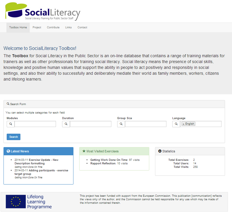Open the Project menu item
Viewport: 232px width, 216px height.
[x=37, y=27]
